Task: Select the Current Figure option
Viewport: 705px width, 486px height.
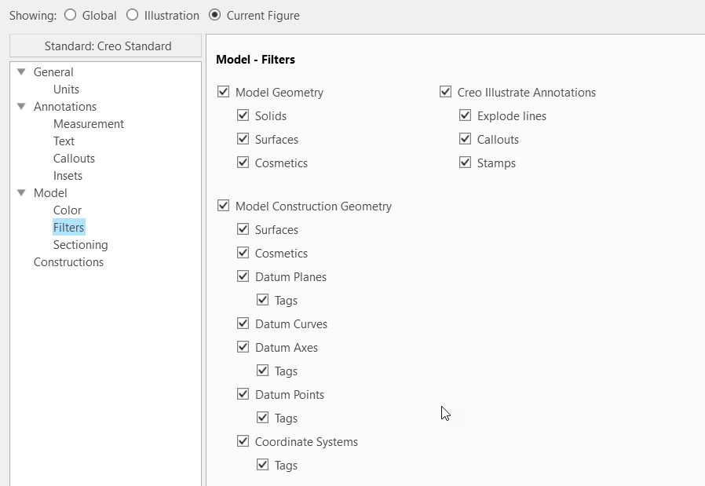Action: tap(214, 15)
